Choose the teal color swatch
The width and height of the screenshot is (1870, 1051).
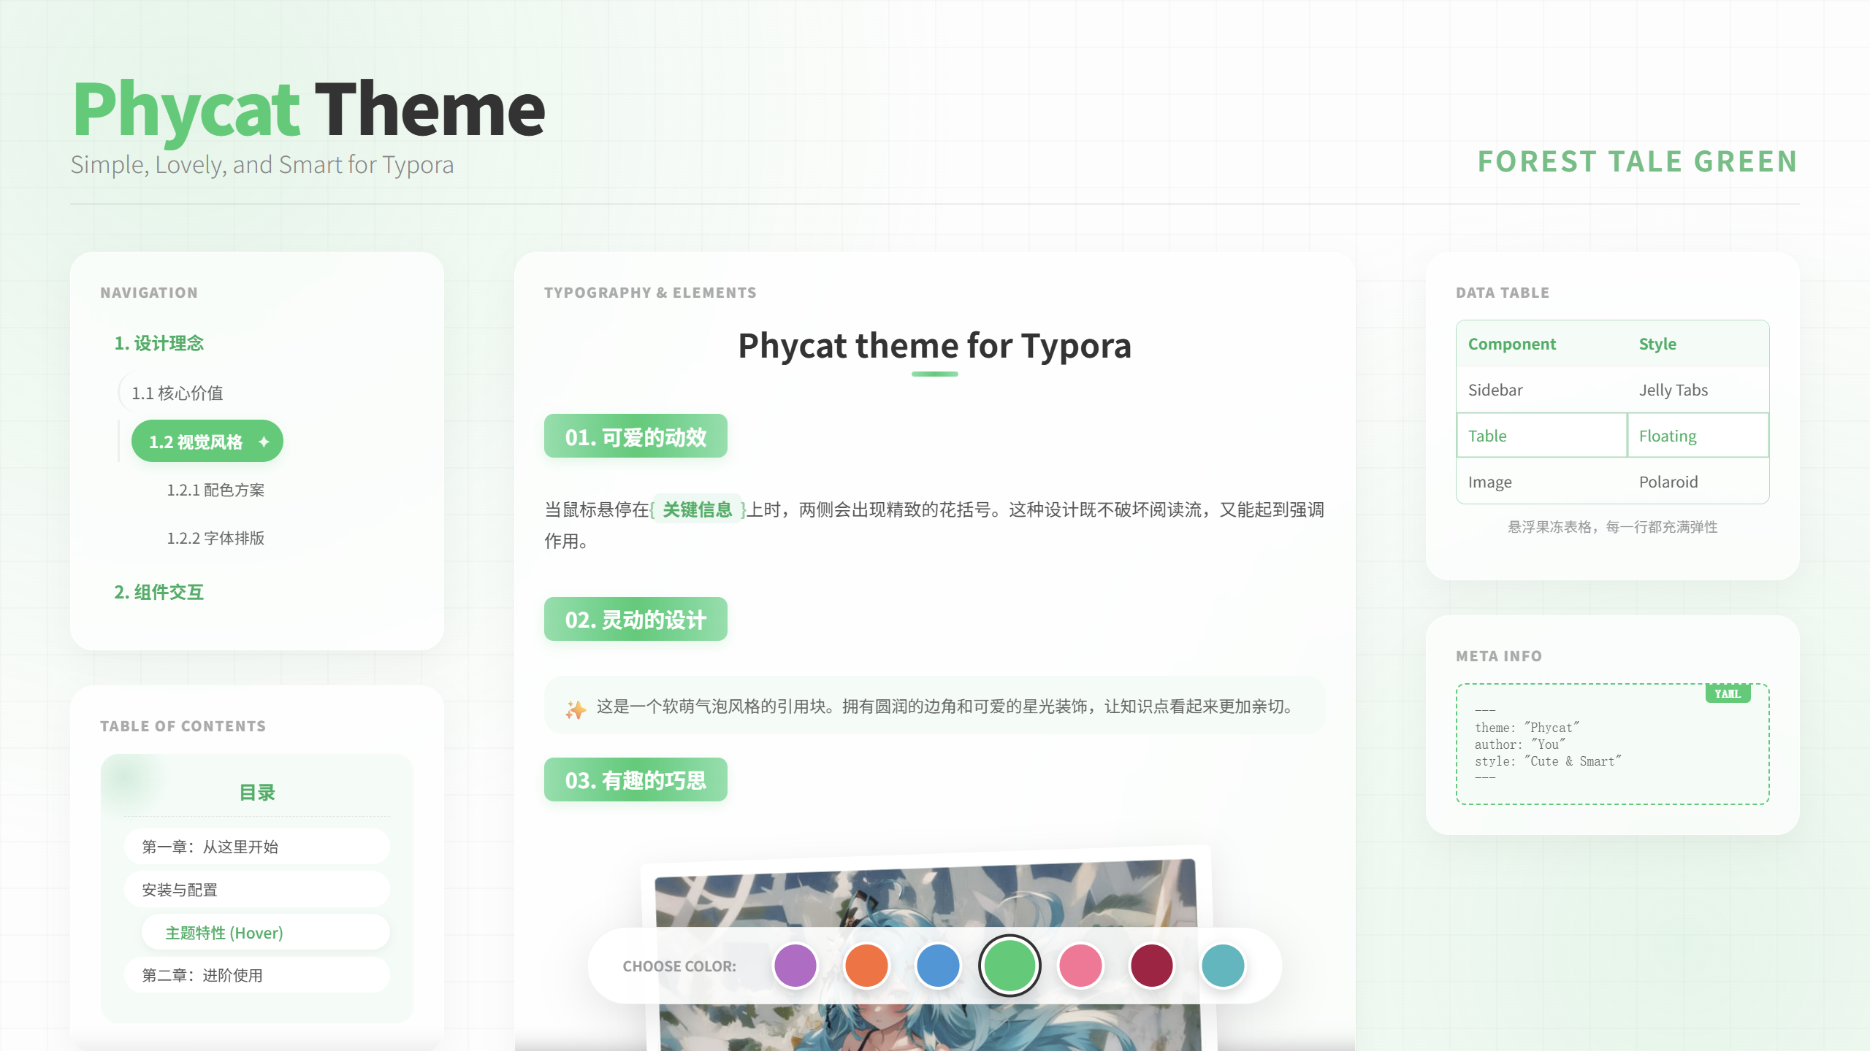1223,965
